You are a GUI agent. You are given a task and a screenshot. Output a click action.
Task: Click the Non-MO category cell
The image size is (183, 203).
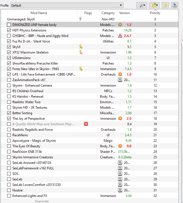(x=108, y=19)
